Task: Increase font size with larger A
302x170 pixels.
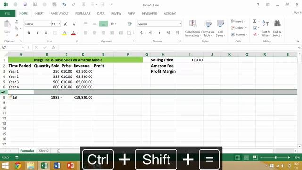Action: [65, 24]
